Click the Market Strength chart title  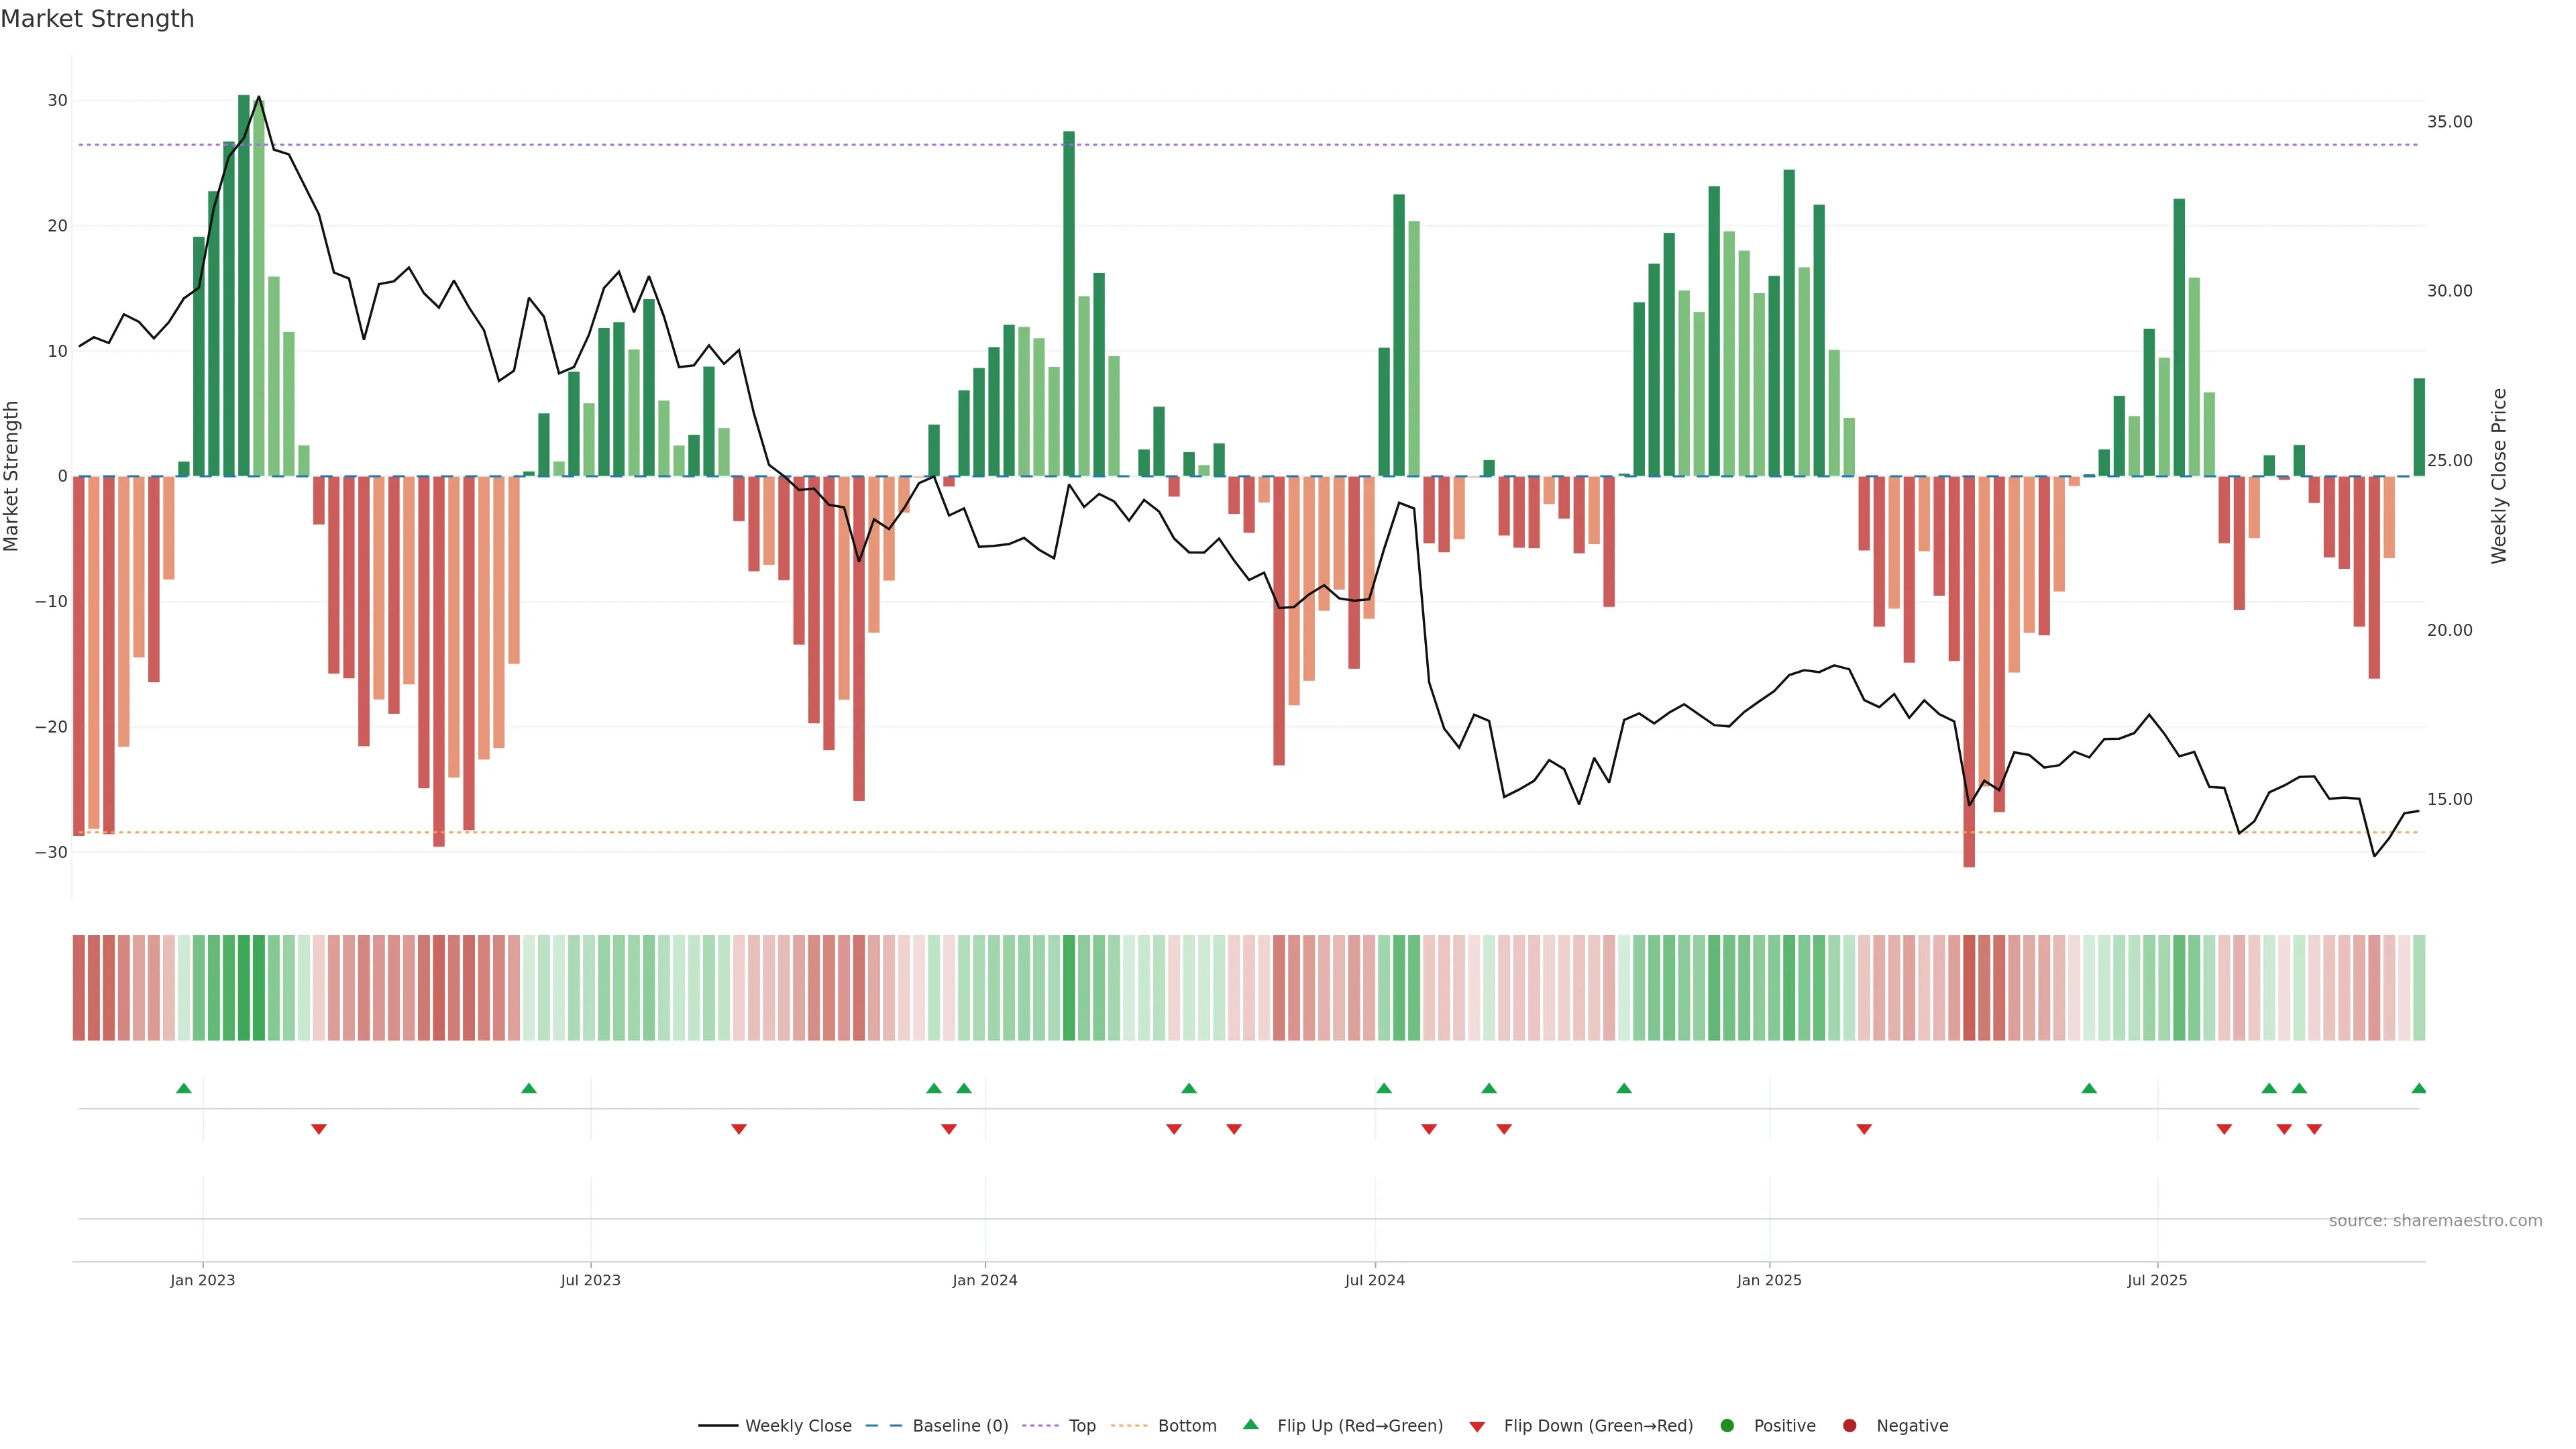coord(97,19)
